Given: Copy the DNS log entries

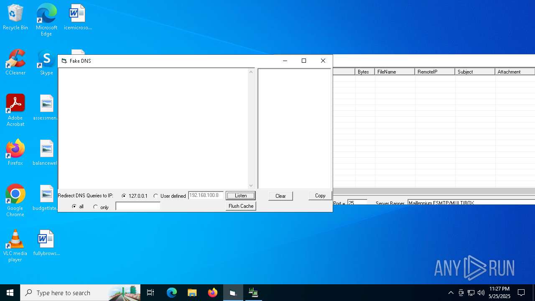Looking at the screenshot, I should 320,196.
